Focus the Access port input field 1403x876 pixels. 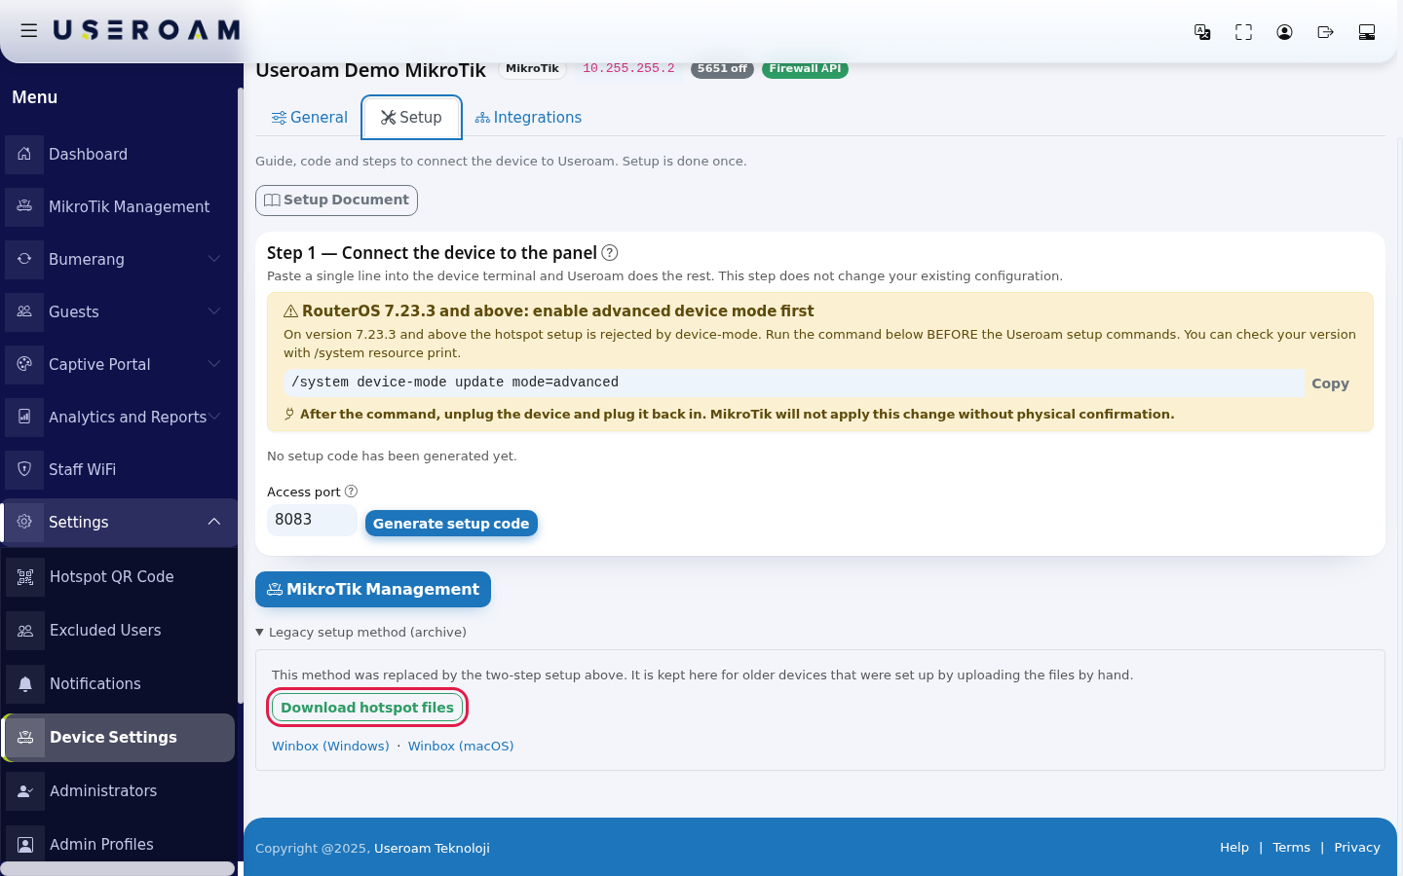click(312, 520)
